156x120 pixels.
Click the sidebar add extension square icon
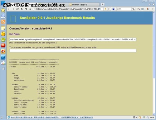3,69
